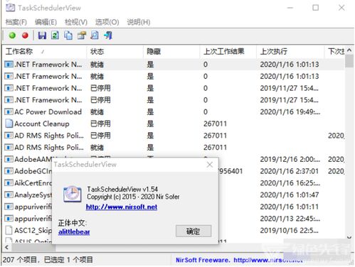
Task: Click the exit toolbar icon
Action: click(x=108, y=36)
